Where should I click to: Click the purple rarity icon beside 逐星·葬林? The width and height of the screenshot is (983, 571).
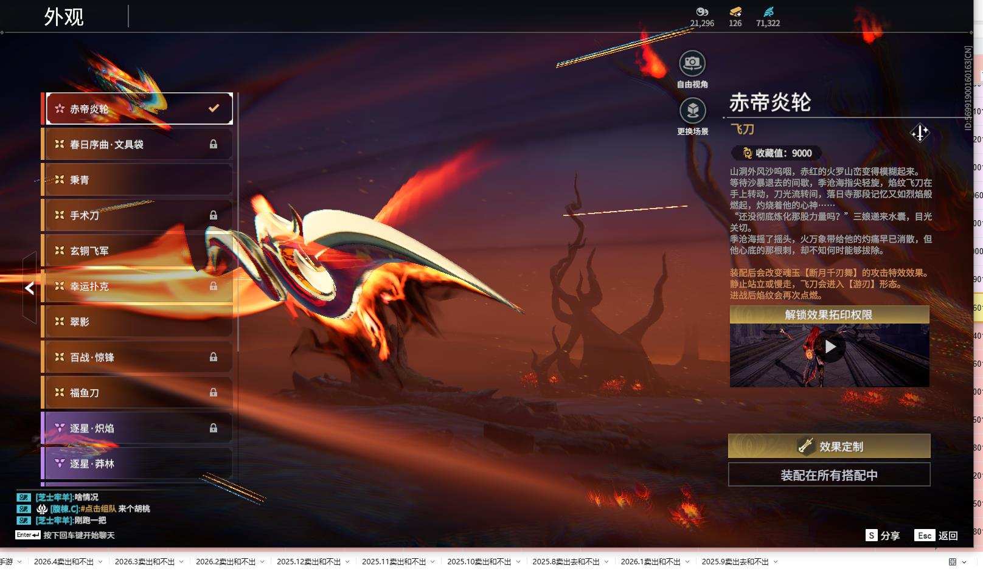[60, 463]
